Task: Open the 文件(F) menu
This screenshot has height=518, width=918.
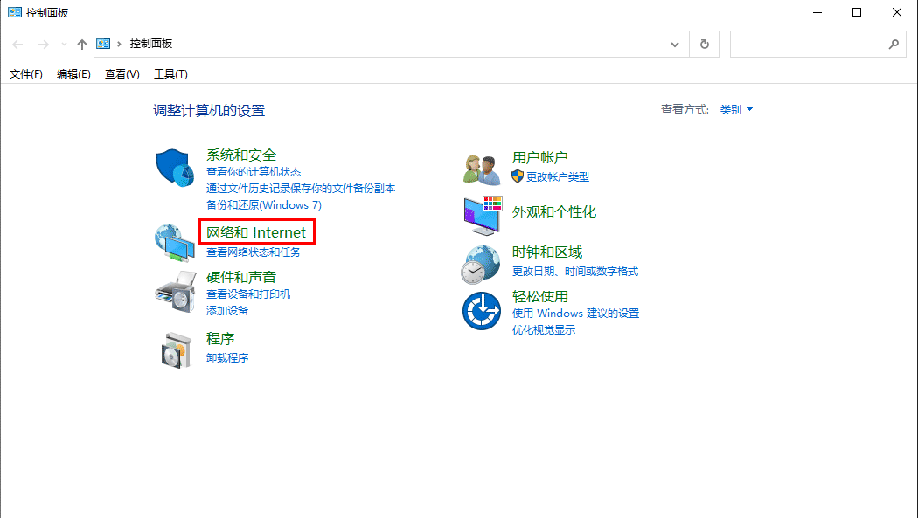Action: pos(26,74)
